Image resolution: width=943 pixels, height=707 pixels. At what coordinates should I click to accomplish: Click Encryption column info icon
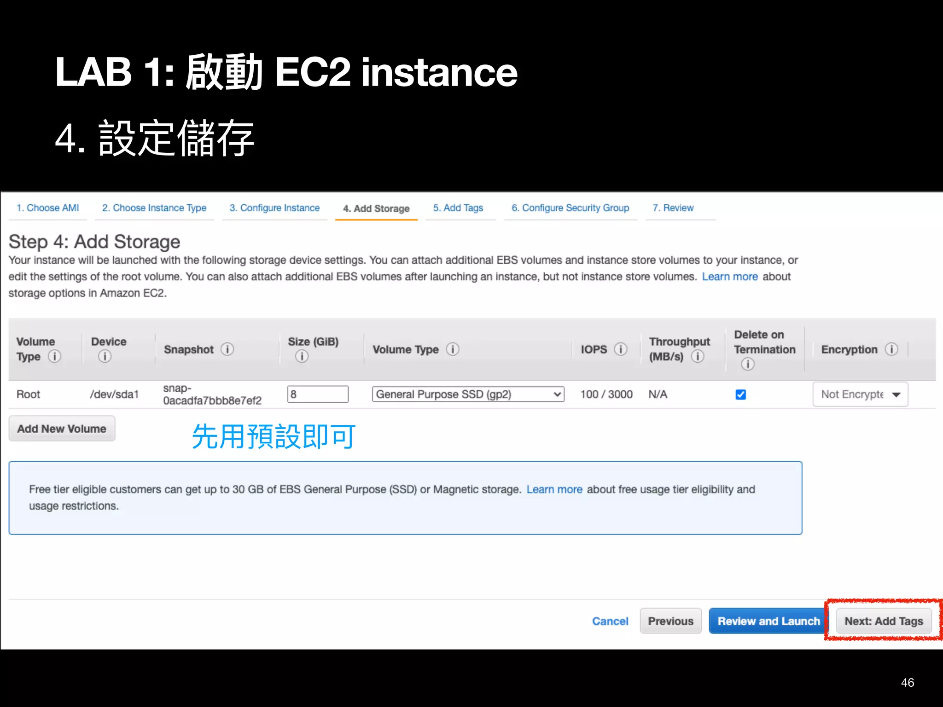(x=891, y=349)
